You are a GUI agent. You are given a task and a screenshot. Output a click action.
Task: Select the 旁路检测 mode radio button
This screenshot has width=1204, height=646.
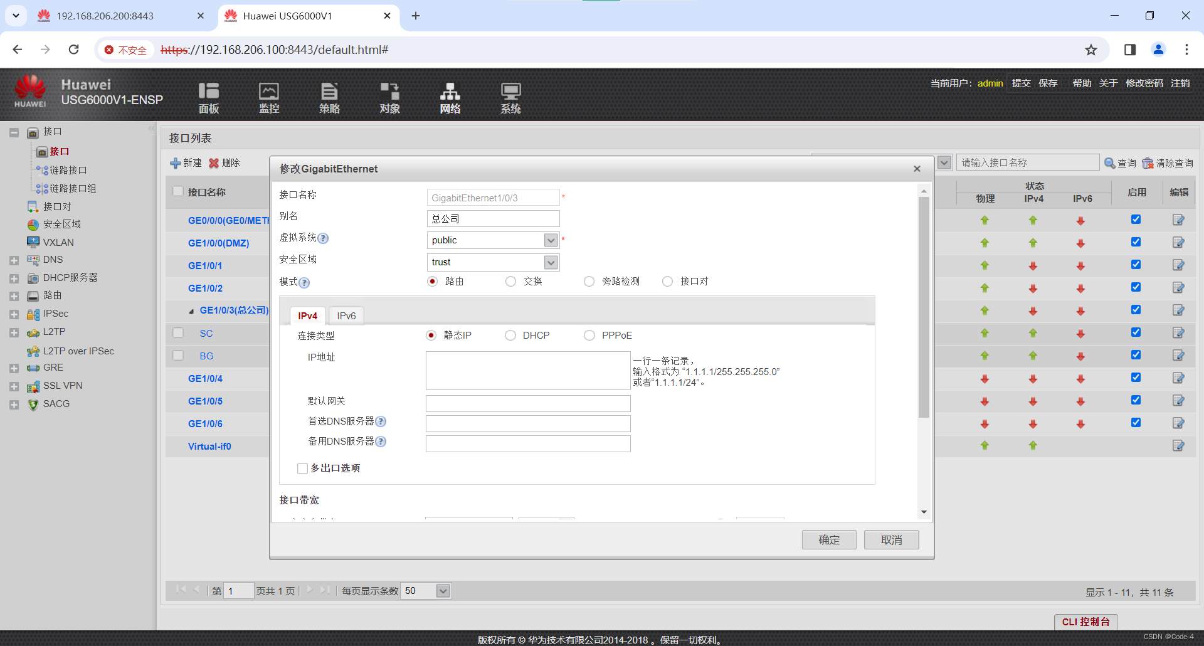[x=589, y=282]
